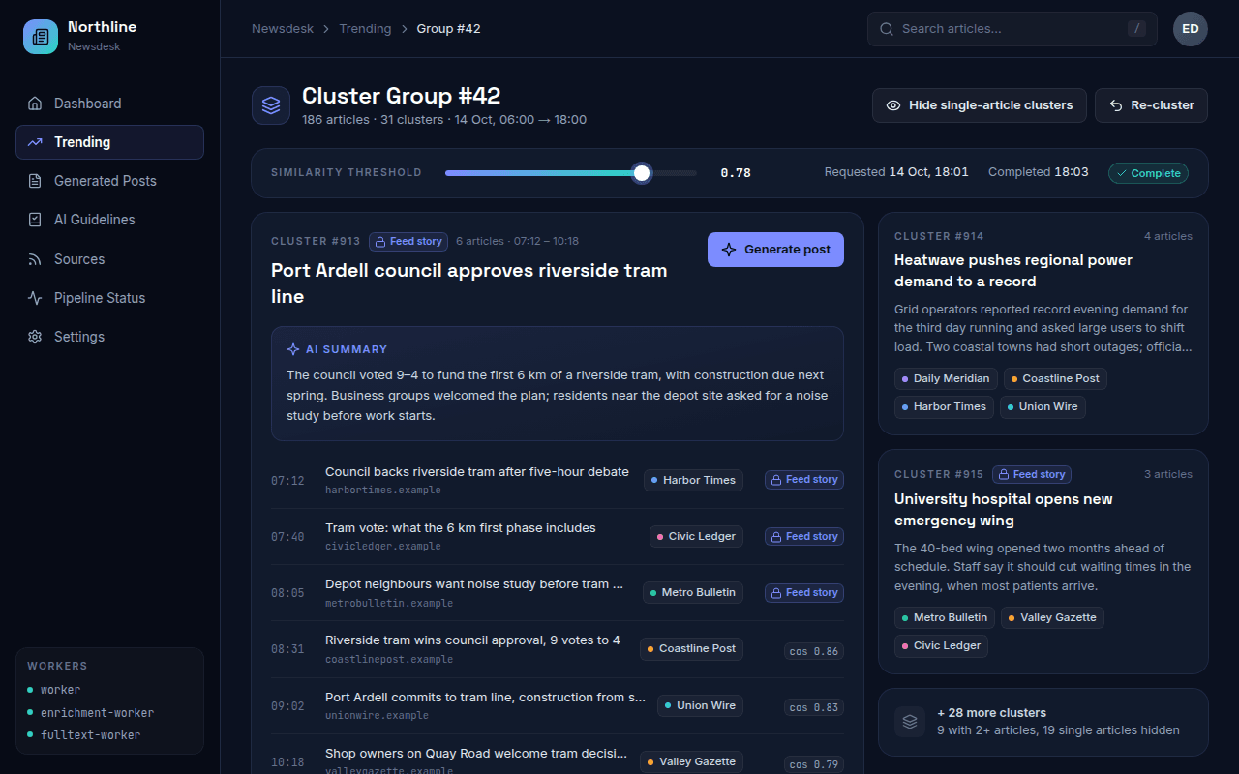Open Sources page via the feed icon
1239x774 pixels.
[x=35, y=259]
